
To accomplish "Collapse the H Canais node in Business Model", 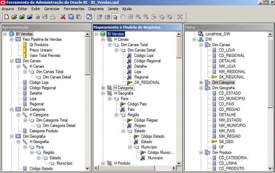I will click(x=103, y=39).
